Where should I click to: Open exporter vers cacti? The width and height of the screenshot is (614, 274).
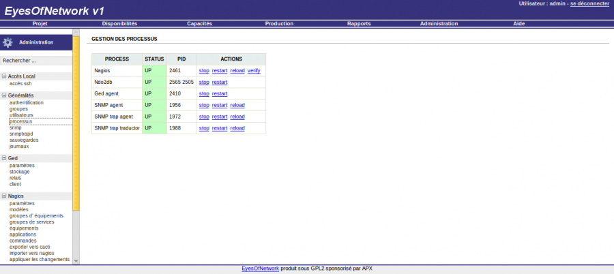[x=30, y=247]
